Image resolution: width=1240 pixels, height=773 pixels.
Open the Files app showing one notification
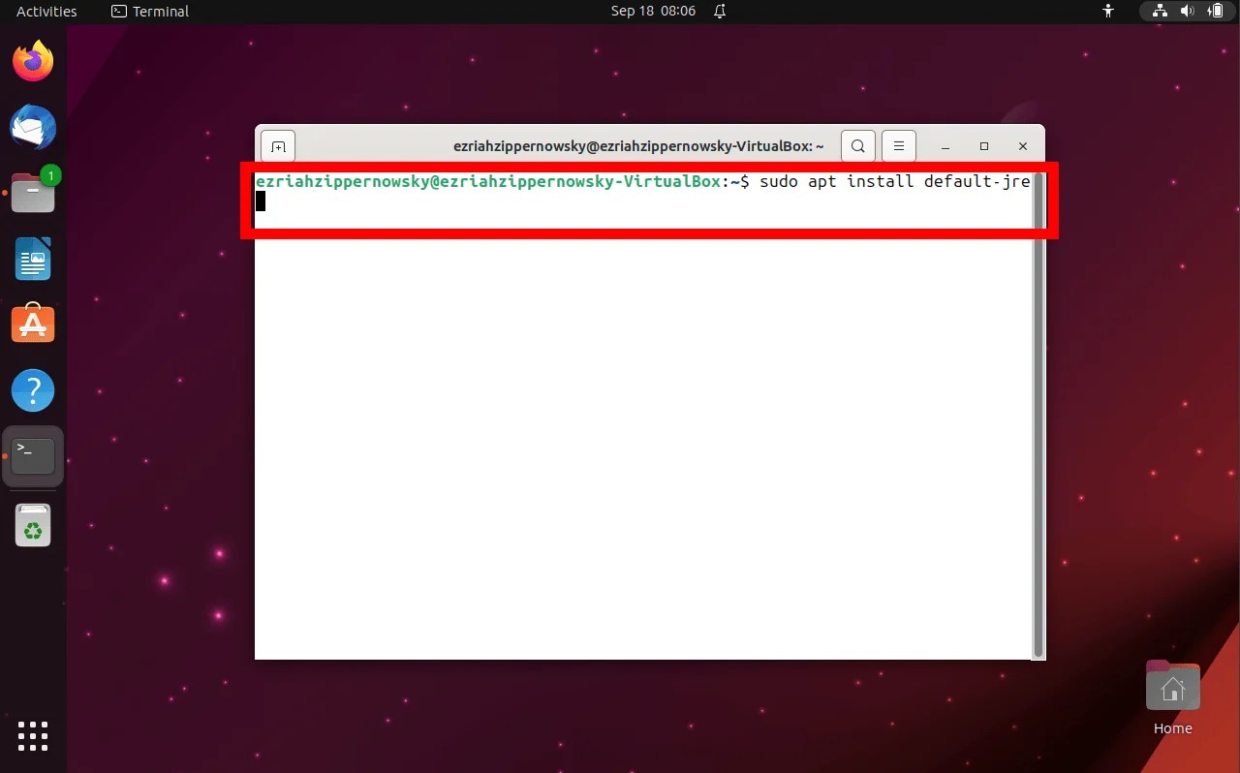pyautogui.click(x=33, y=193)
